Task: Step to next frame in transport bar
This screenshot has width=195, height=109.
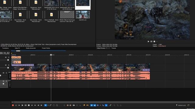Action: pyautogui.click(x=41, y=105)
